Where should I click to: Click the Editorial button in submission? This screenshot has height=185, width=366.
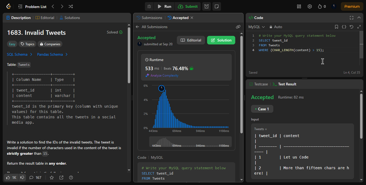(x=191, y=40)
